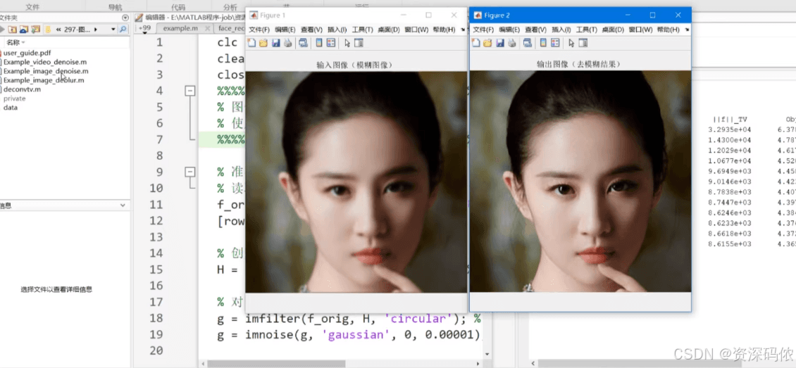This screenshot has height=368, width=796.
Task: Open Property Inspector icon in Figure 2
Action: coord(583,43)
